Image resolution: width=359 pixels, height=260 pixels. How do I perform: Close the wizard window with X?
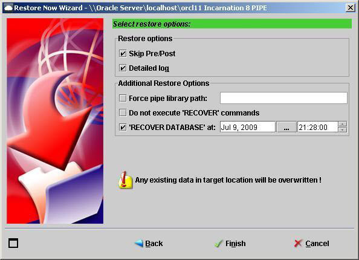click(x=351, y=8)
